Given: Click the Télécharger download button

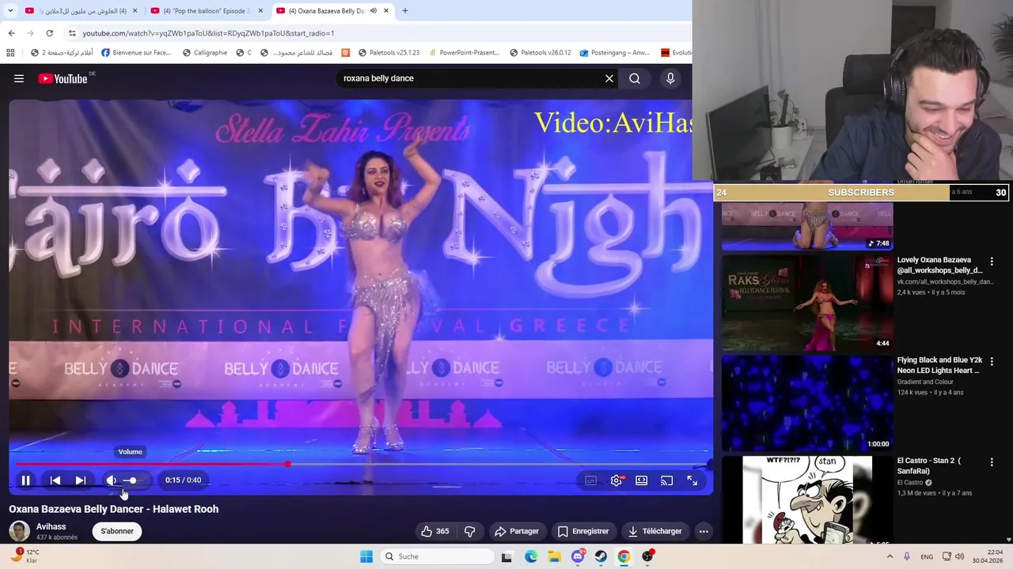Looking at the screenshot, I should (654, 531).
